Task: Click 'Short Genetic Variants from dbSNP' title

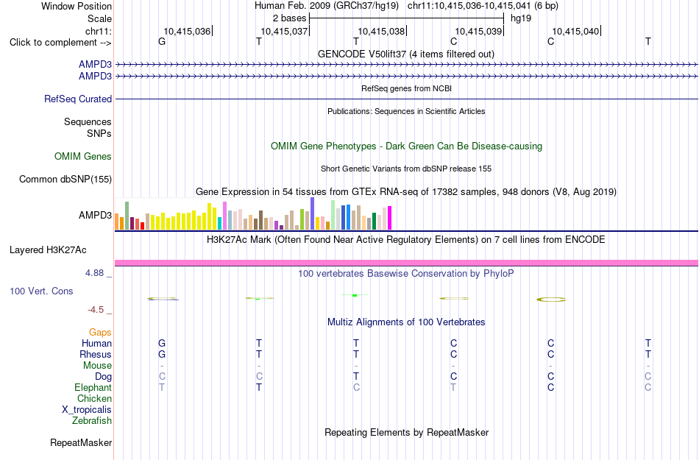Action: (406, 169)
